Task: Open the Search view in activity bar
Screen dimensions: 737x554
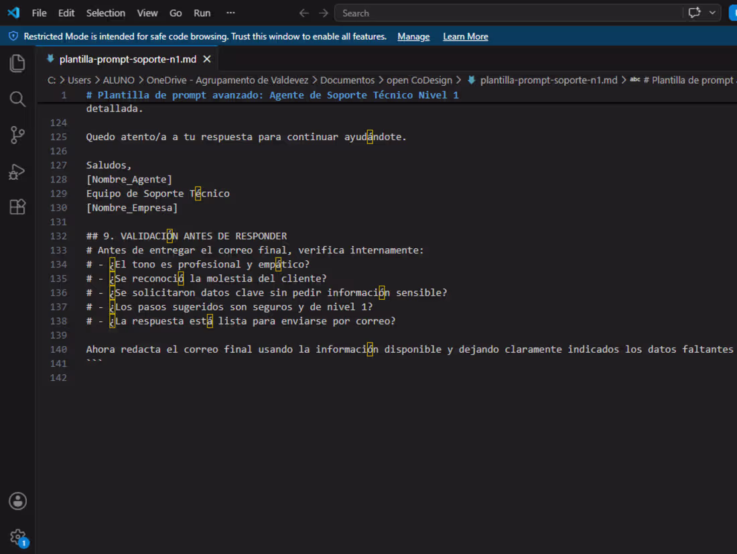Action: 17,99
